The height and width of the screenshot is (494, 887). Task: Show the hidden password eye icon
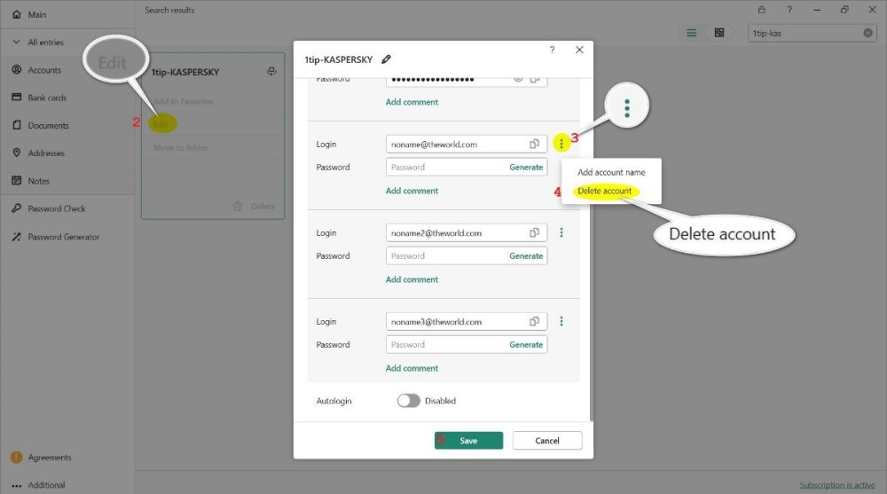(518, 79)
